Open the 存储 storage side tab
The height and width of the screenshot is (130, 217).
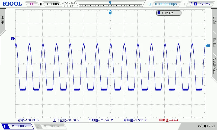coord(215,19)
